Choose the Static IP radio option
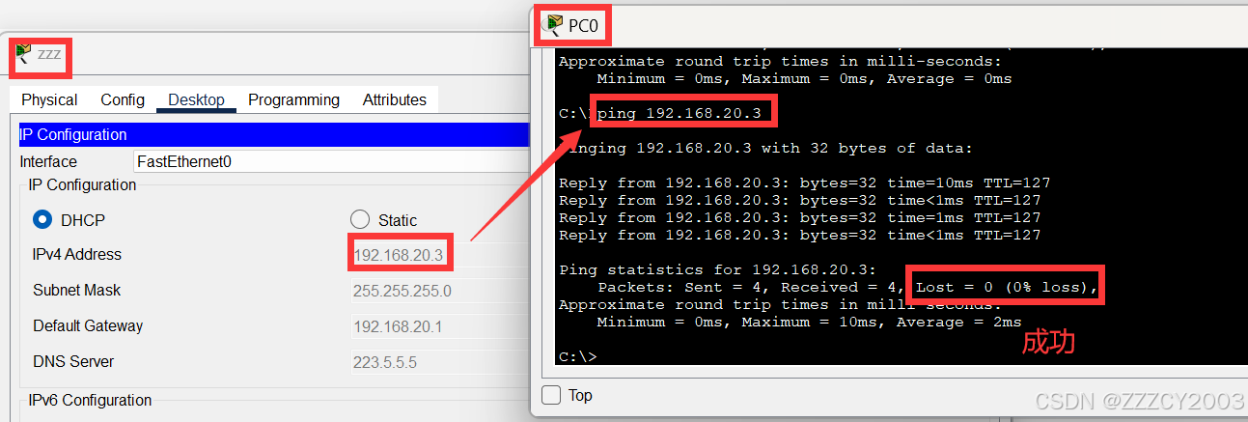1248x422 pixels. tap(360, 219)
